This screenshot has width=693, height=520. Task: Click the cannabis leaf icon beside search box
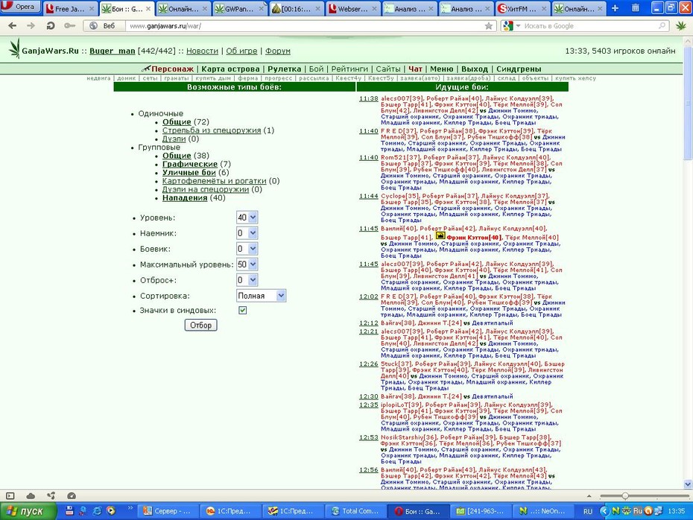[681, 26]
